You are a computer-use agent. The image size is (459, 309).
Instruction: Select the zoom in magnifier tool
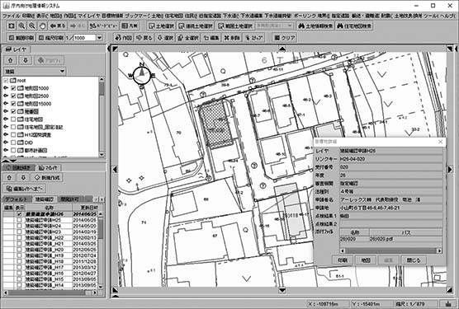point(21,26)
